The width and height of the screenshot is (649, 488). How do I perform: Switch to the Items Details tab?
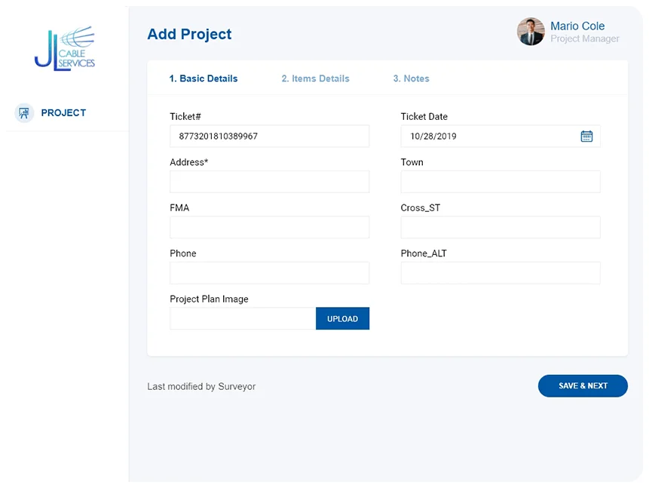(314, 78)
